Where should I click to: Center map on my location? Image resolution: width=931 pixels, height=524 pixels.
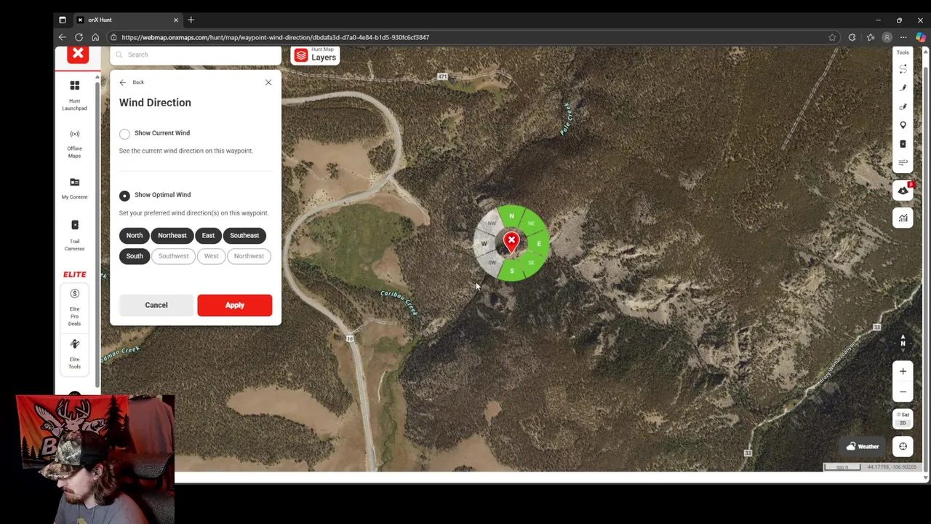pos(903,446)
